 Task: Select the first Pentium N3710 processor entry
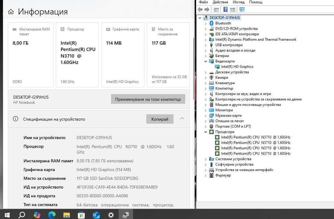click(256, 137)
